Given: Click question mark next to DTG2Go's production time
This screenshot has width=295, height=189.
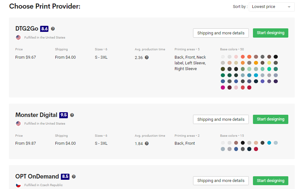Looking at the screenshot, I should [147, 58].
